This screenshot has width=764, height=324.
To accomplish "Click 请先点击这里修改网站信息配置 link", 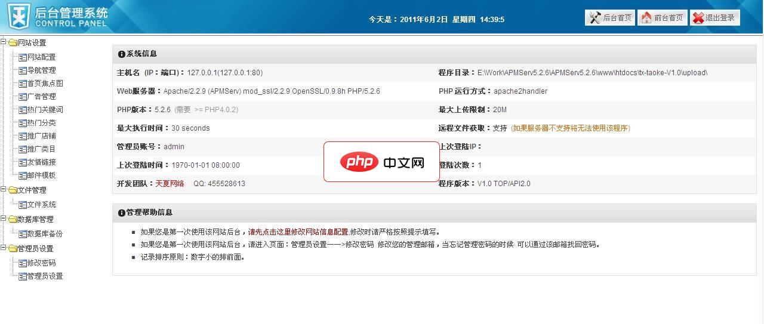I will [298, 232].
